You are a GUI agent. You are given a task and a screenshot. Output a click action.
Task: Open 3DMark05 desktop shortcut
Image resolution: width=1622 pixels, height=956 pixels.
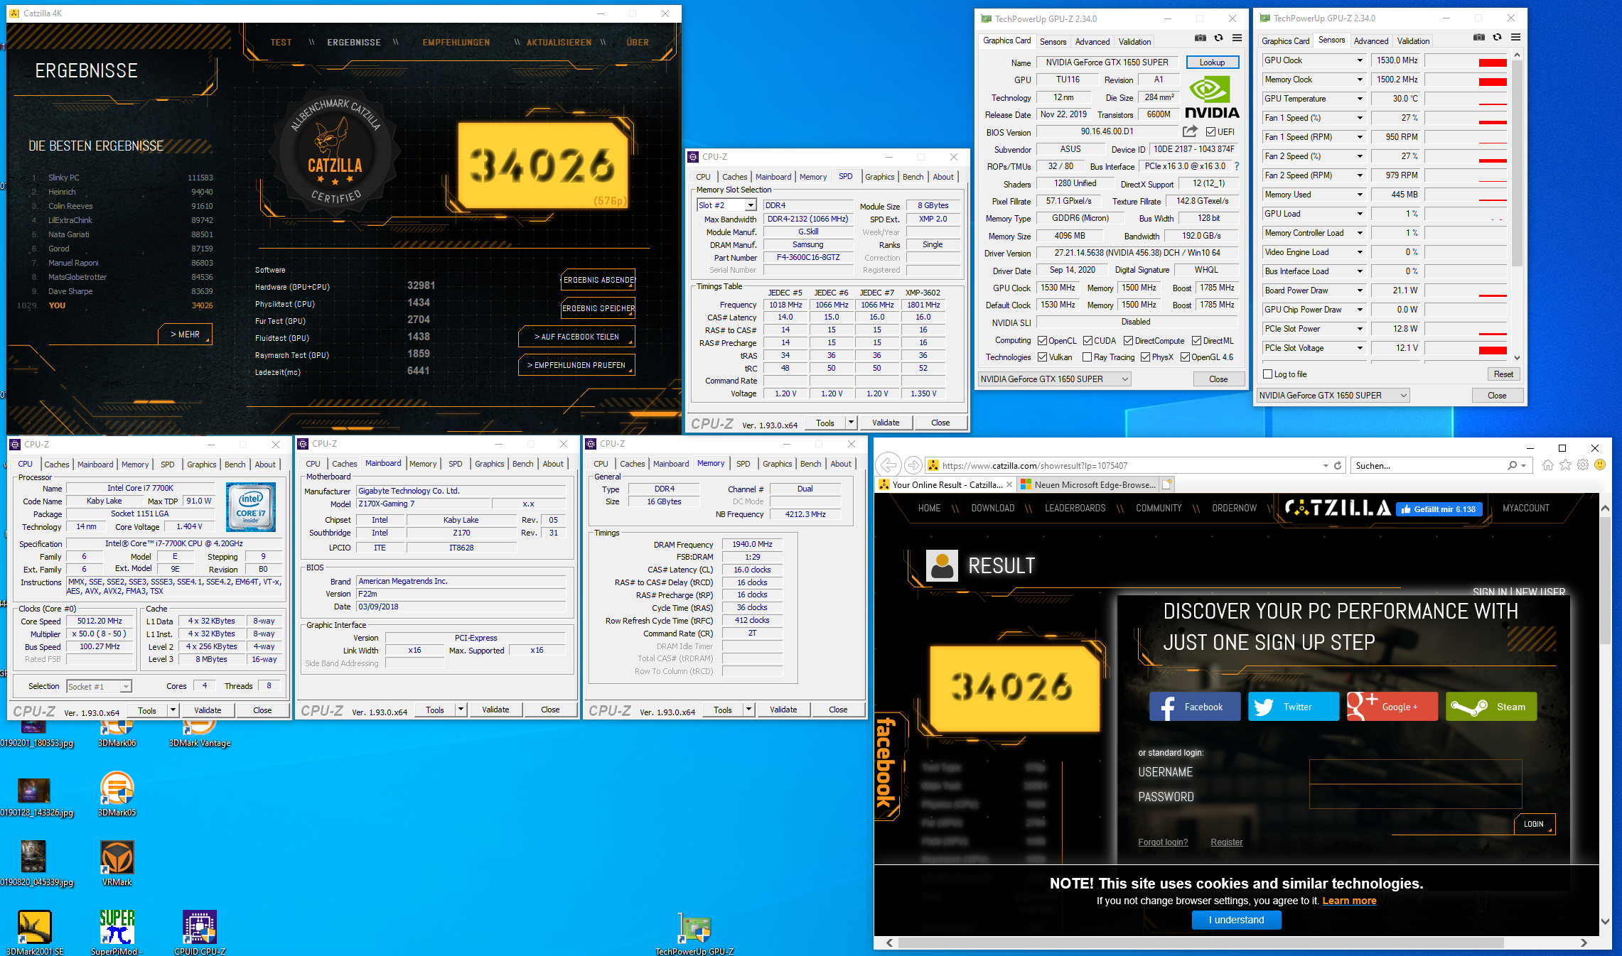(117, 794)
